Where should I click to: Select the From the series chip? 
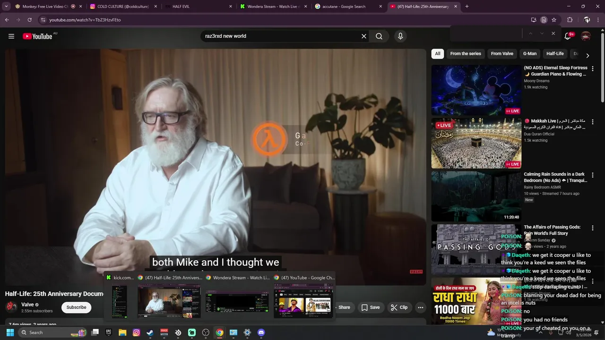click(466, 54)
